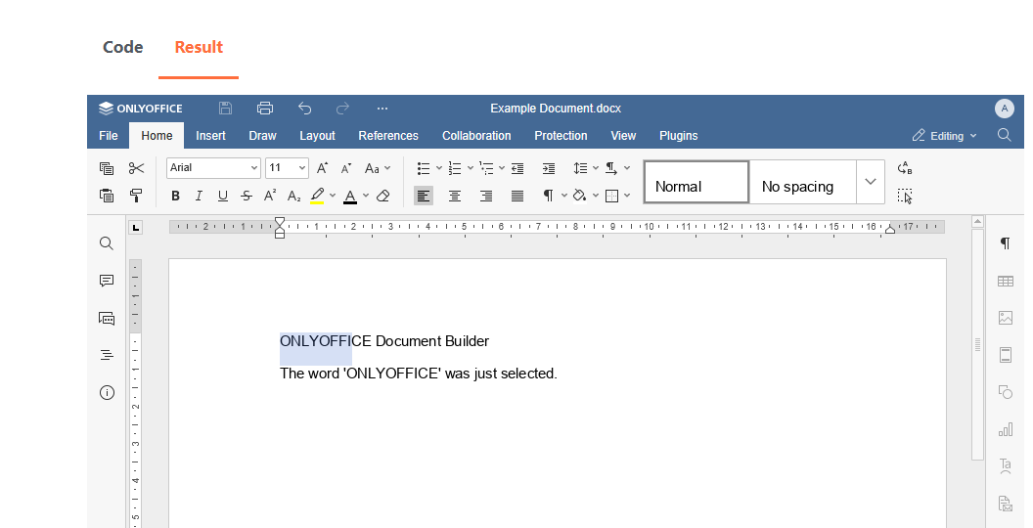Click the Paste icon
This screenshot has height=528, width=1033.
(x=106, y=196)
